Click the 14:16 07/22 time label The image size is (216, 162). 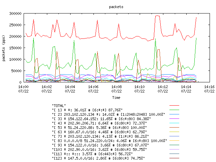[209, 89]
